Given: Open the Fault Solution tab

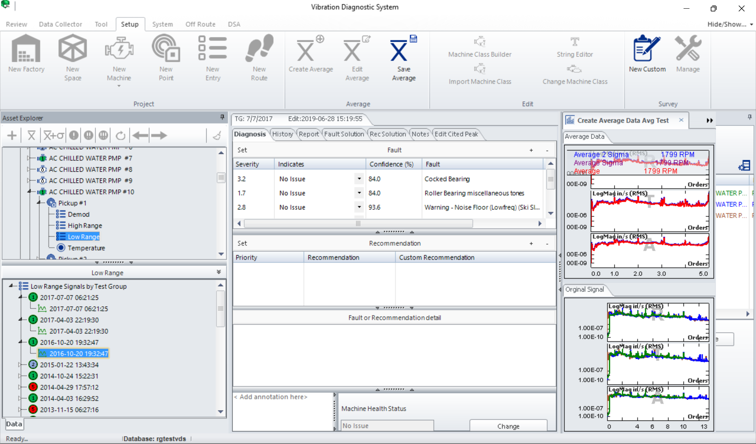Looking at the screenshot, I should pyautogui.click(x=344, y=134).
